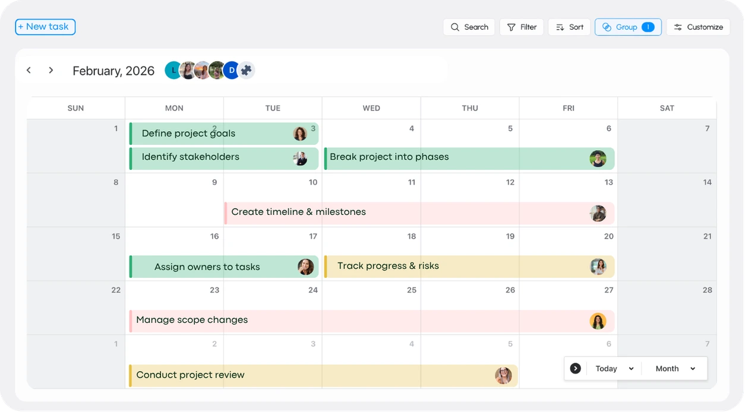The image size is (745, 412).
Task: Toggle the blue 'D' avatar filter
Action: [231, 70]
